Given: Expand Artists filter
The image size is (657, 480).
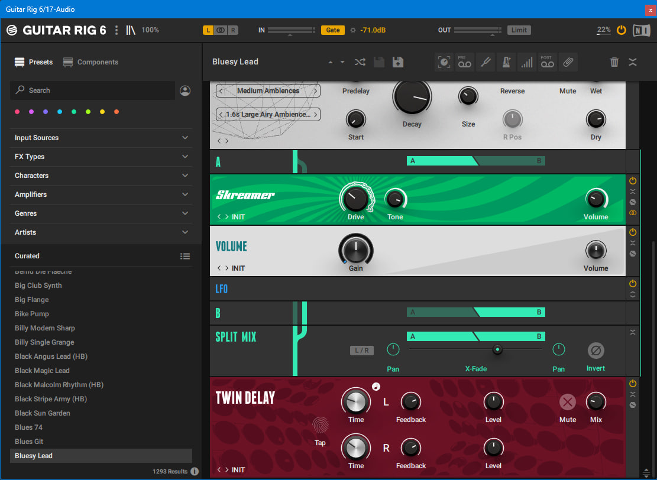Looking at the screenshot, I should point(101,232).
